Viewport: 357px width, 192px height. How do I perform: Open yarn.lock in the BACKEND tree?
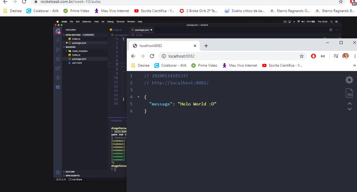tap(77, 63)
